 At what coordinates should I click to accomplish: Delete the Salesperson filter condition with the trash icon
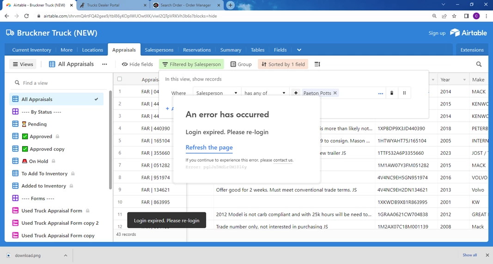tap(392, 93)
